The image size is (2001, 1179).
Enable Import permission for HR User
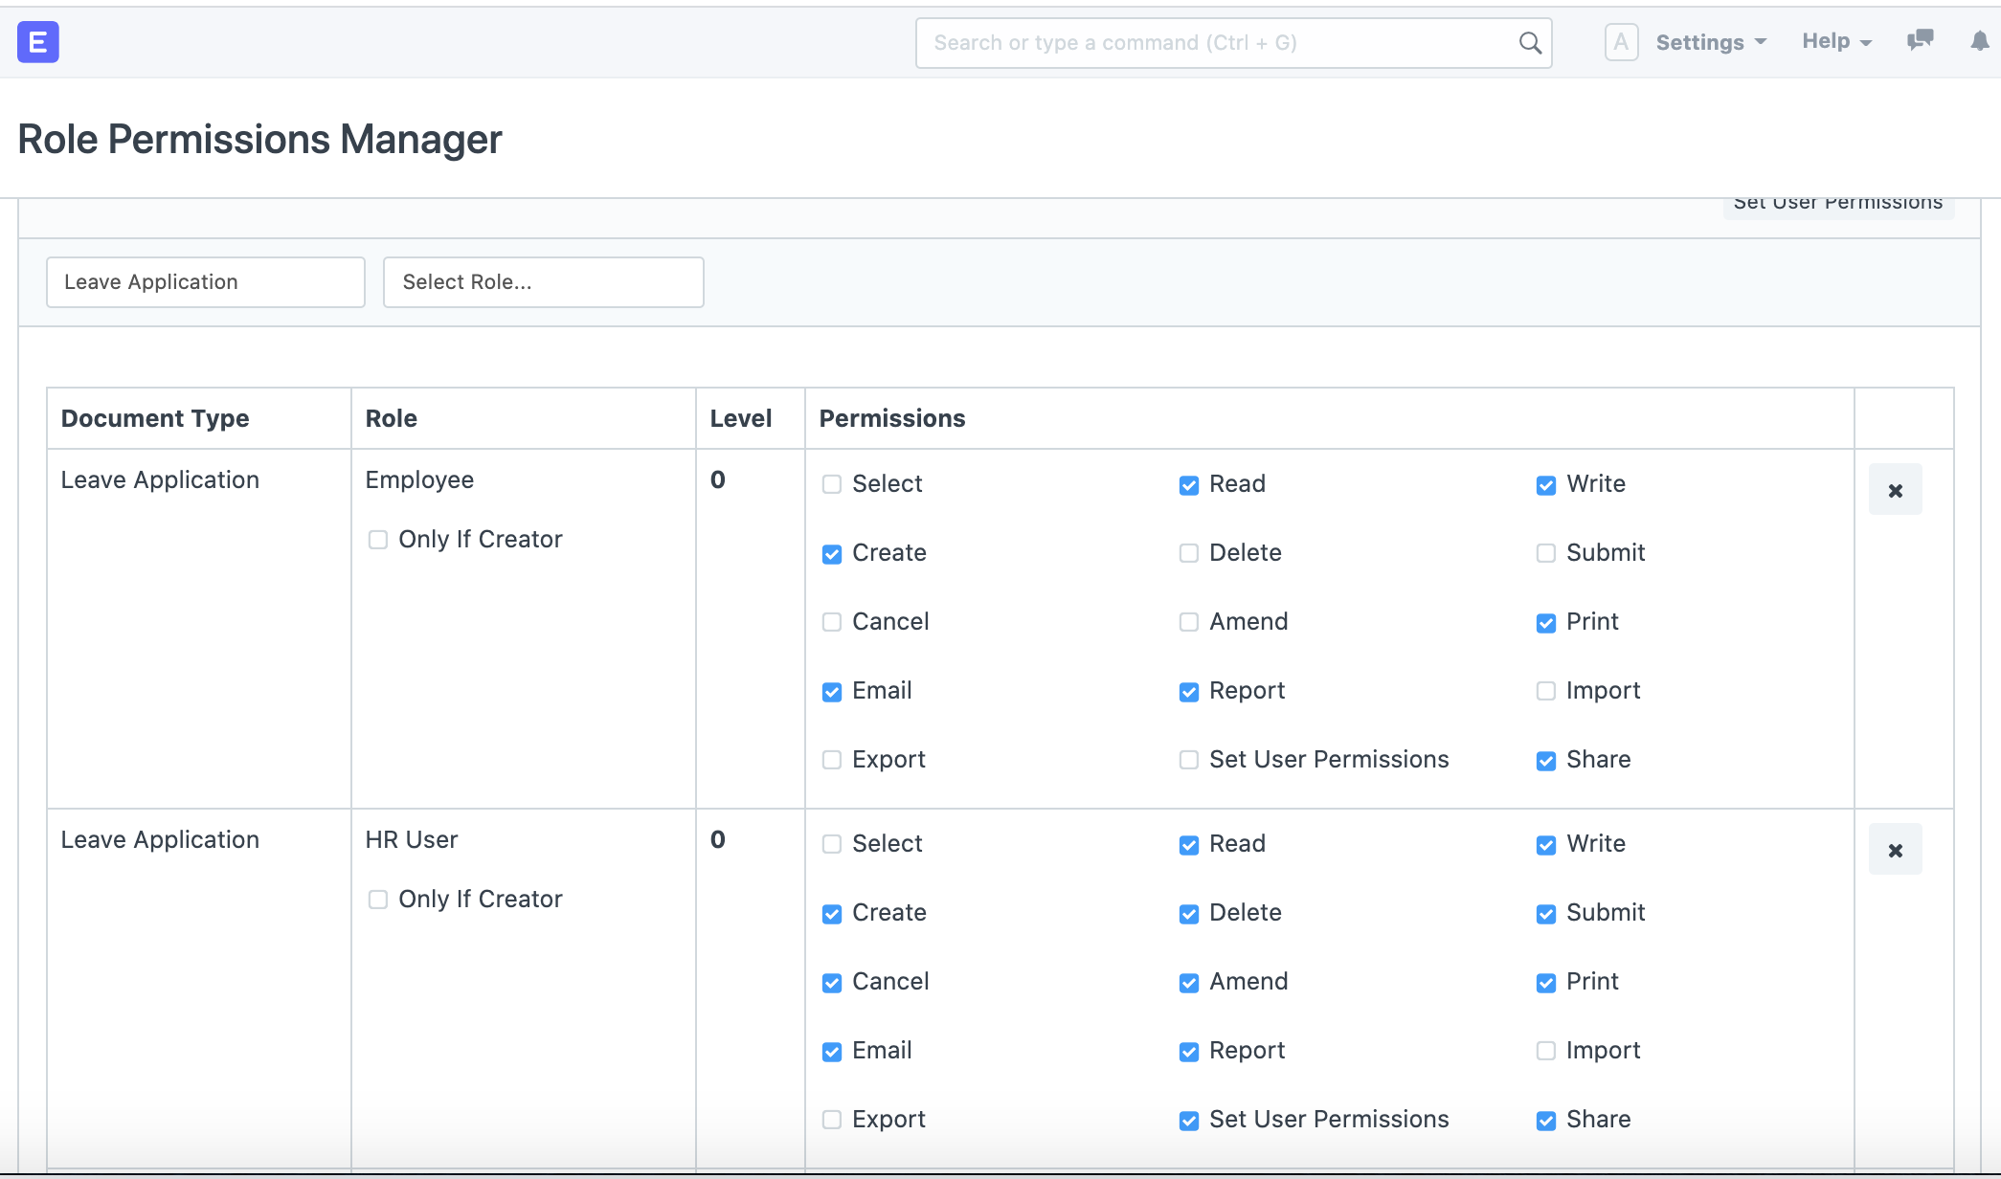pyautogui.click(x=1544, y=1051)
